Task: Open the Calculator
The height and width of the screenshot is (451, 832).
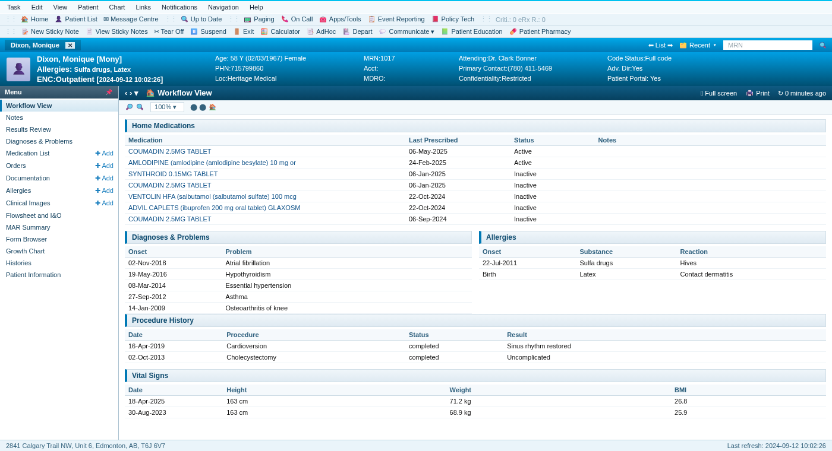Action: coord(280,31)
